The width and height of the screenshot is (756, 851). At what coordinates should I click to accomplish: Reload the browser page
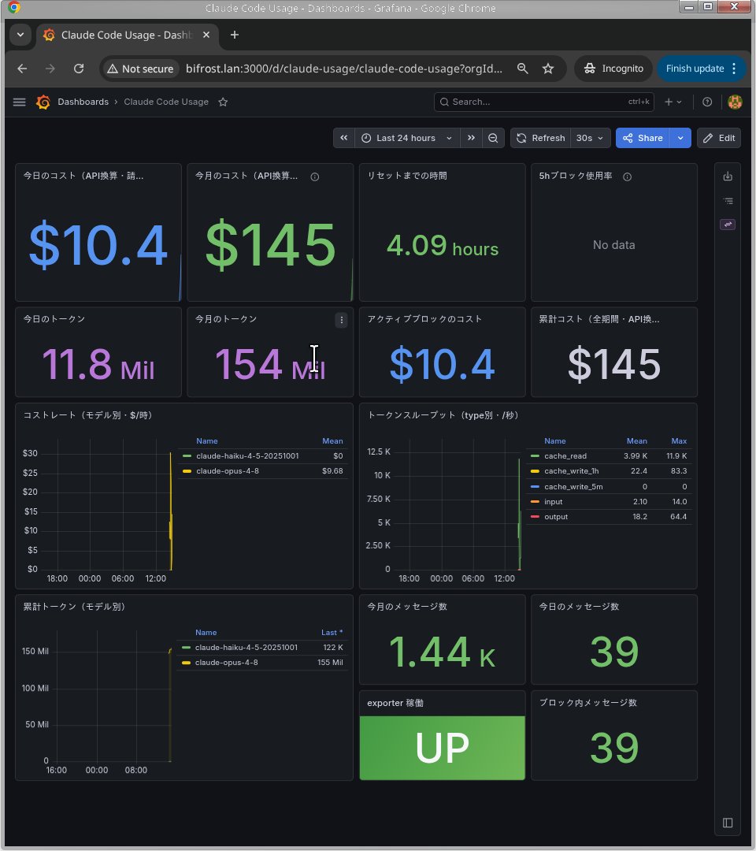click(79, 69)
